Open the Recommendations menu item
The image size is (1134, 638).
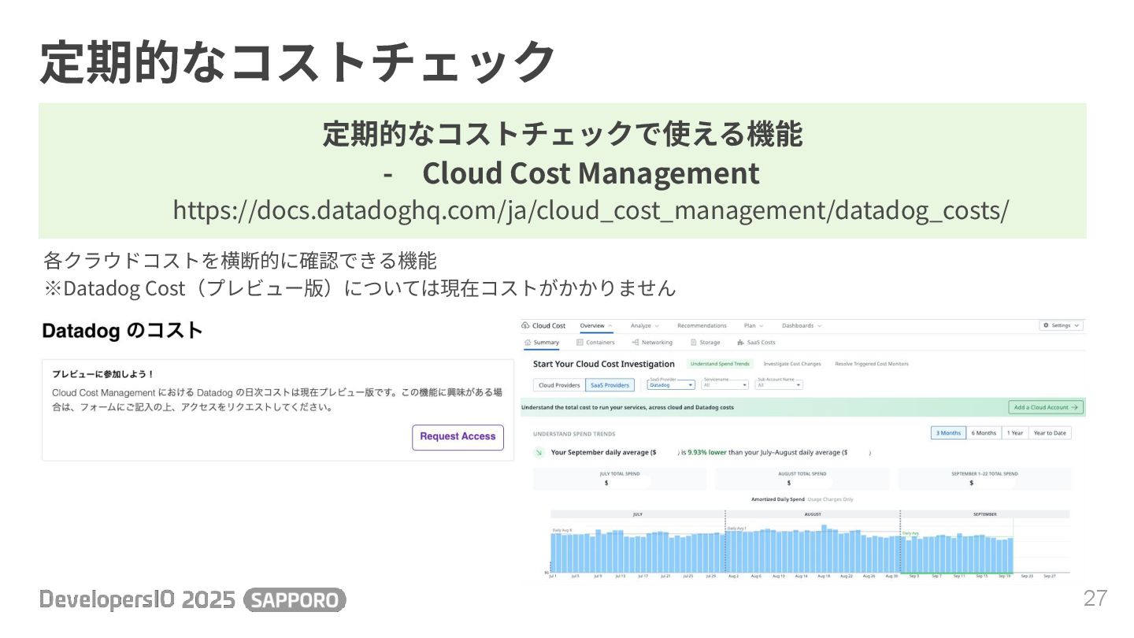pyautogui.click(x=702, y=325)
